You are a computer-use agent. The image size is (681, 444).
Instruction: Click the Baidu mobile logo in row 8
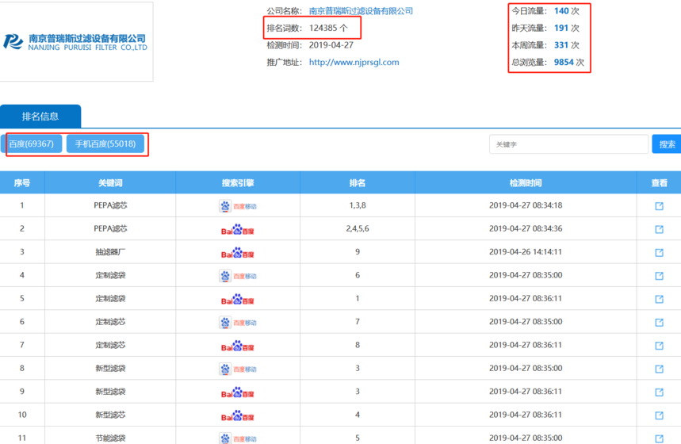click(238, 369)
